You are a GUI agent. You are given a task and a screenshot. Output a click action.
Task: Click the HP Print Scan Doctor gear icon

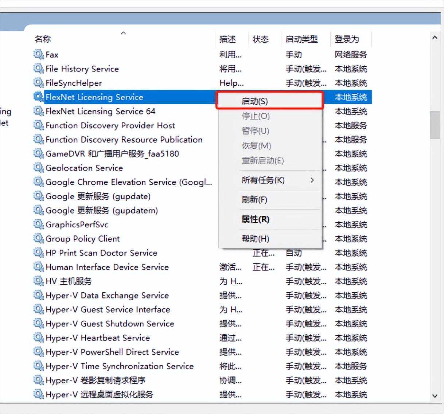tap(38, 253)
